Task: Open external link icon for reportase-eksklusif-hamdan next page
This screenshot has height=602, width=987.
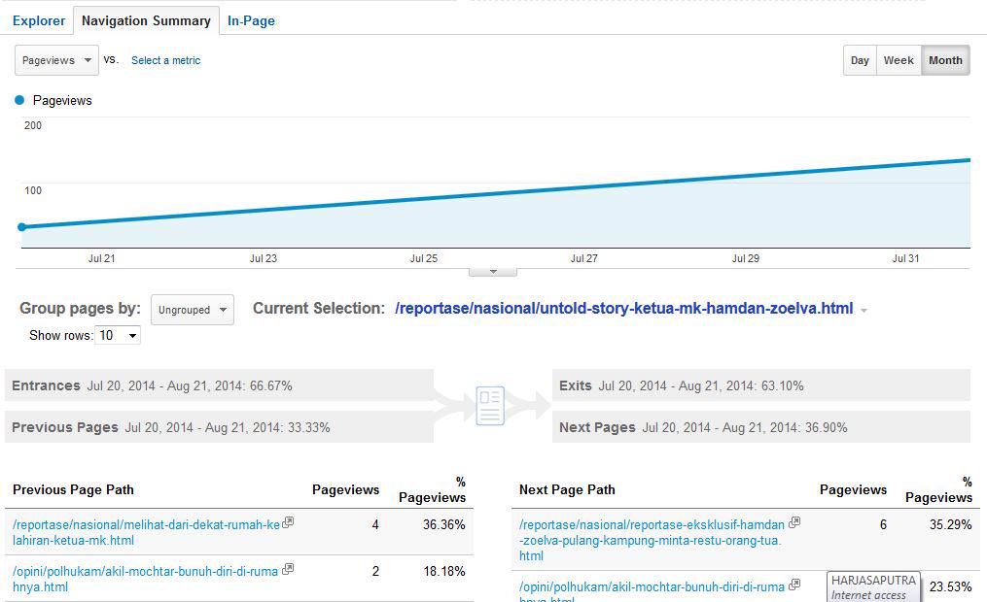Action: 794,522
